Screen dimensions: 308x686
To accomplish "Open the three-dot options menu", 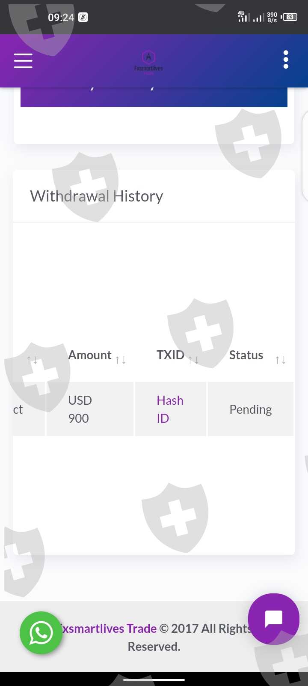I will coord(286,60).
